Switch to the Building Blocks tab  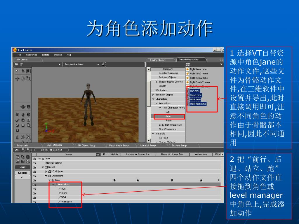coord(161,60)
